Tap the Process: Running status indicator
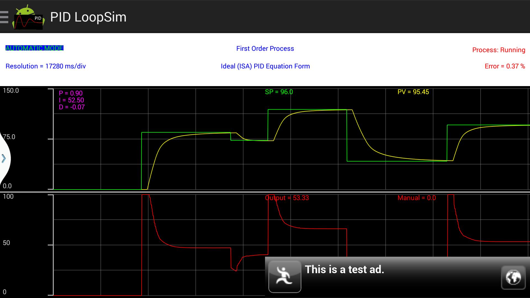The height and width of the screenshot is (298, 530). click(x=499, y=50)
